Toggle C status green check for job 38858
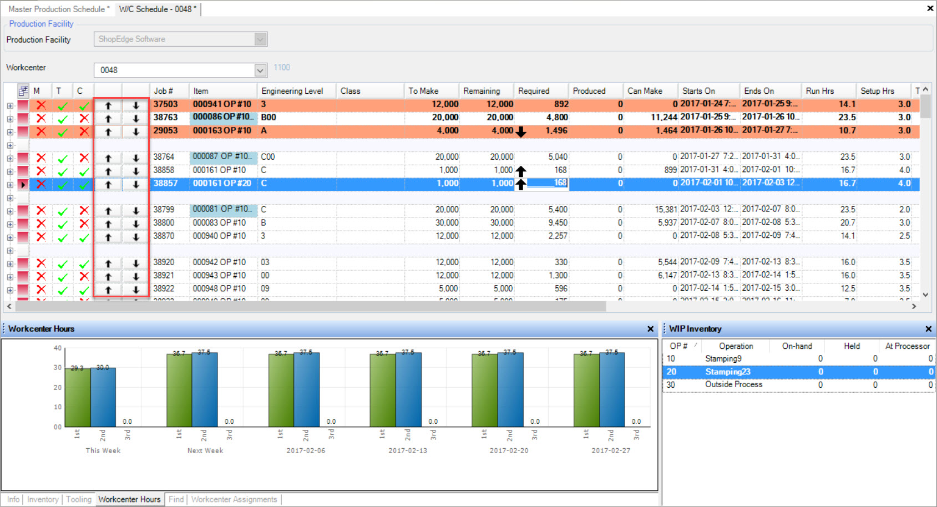The width and height of the screenshot is (937, 507). tap(84, 171)
